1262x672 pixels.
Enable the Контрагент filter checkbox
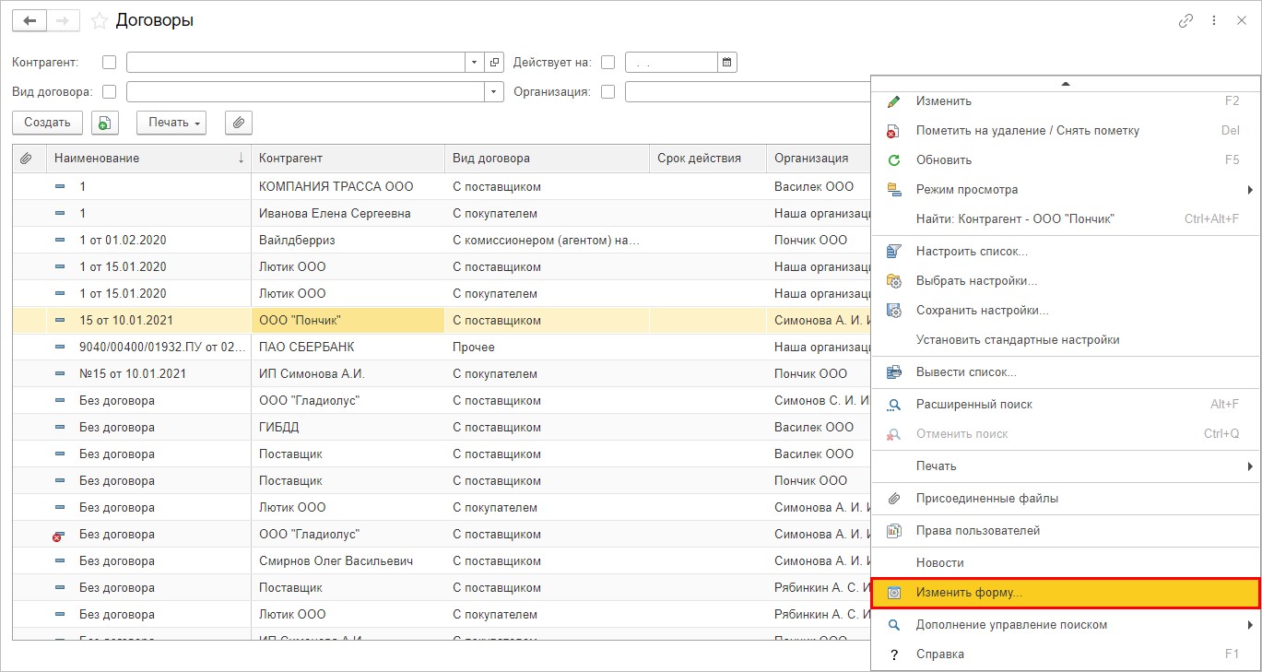point(110,63)
